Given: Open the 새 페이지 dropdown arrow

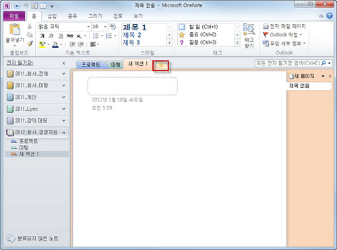Looking at the screenshot, I should [x=323, y=77].
